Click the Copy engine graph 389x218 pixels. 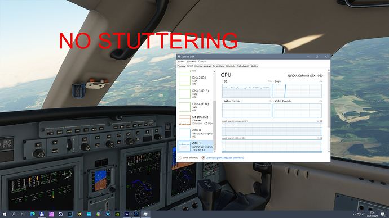tap(297, 90)
